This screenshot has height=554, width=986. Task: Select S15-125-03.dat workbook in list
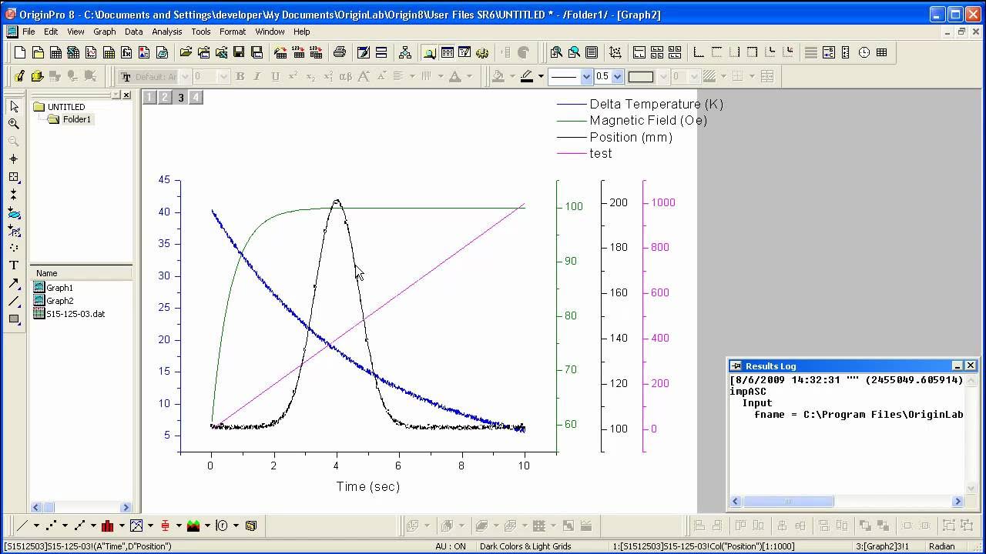click(x=75, y=314)
